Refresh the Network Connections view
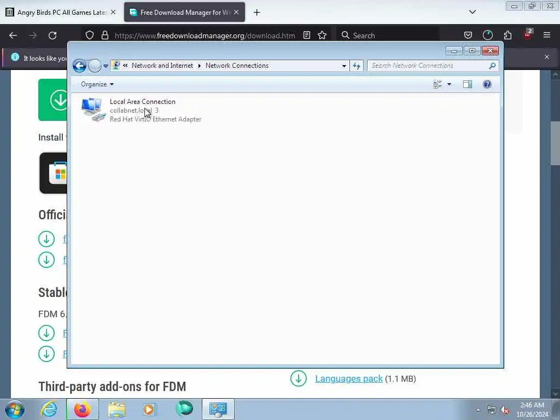The height and width of the screenshot is (420, 560). (x=357, y=66)
